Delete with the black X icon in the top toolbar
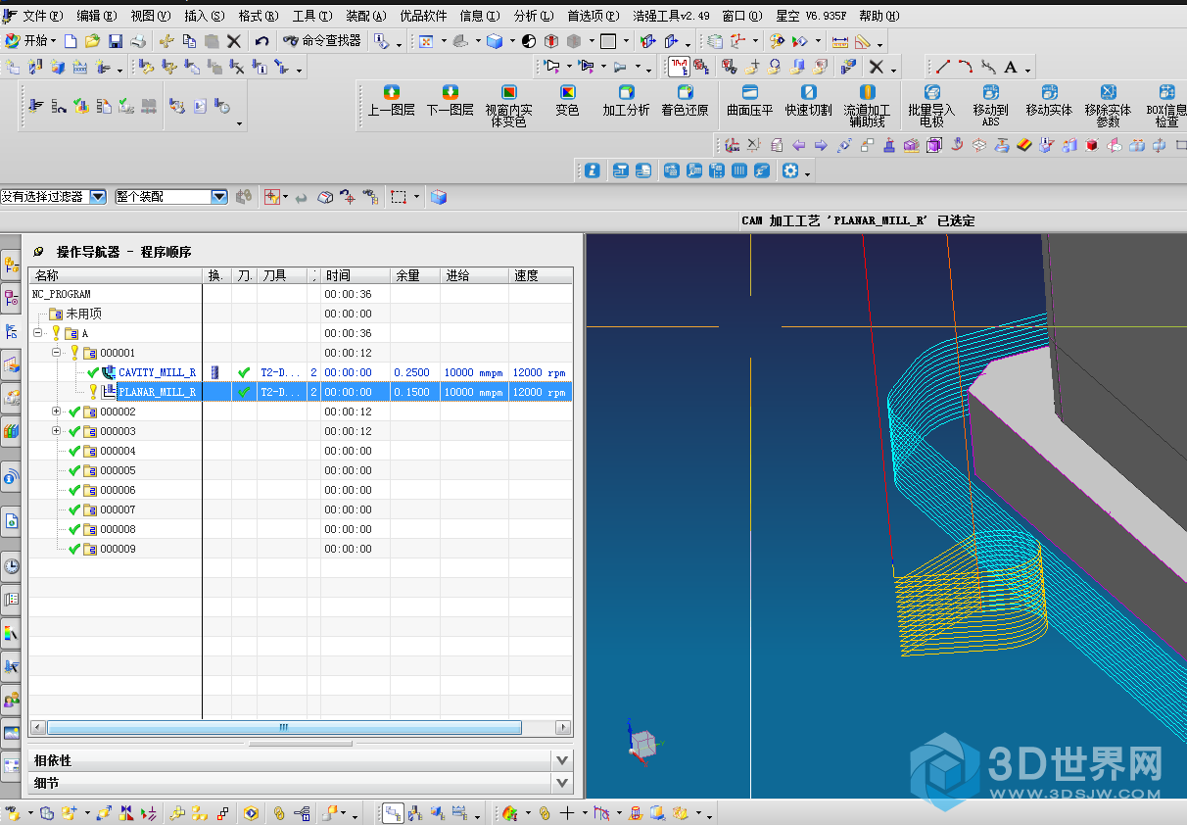 pos(234,41)
